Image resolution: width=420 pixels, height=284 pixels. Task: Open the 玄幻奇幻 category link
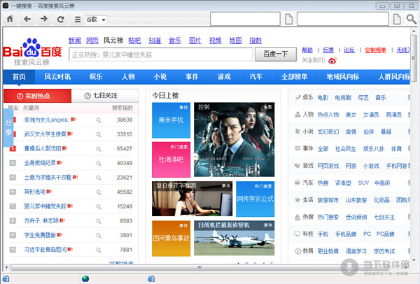328,132
